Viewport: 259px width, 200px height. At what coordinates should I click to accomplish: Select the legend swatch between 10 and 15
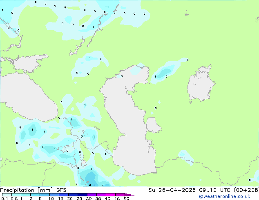(x=54, y=195)
